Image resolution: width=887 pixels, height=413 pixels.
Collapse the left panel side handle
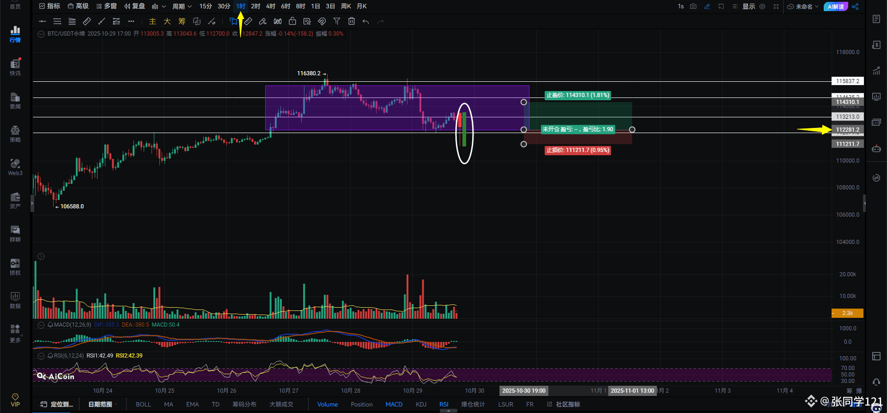(32, 203)
